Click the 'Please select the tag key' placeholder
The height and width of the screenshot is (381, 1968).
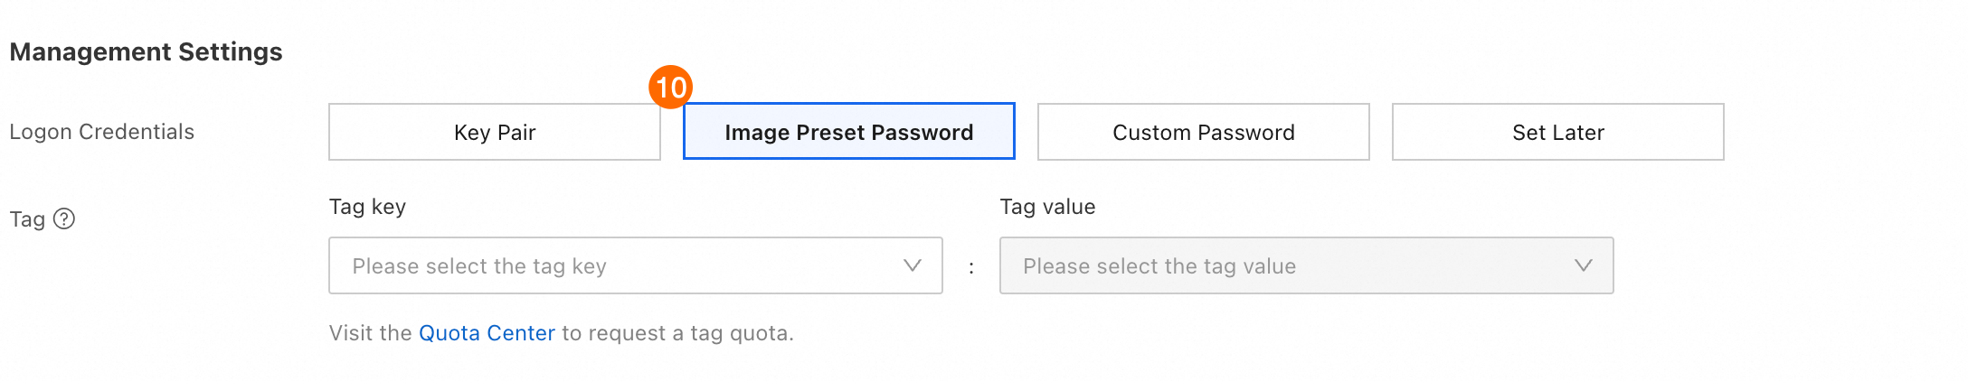(x=479, y=266)
